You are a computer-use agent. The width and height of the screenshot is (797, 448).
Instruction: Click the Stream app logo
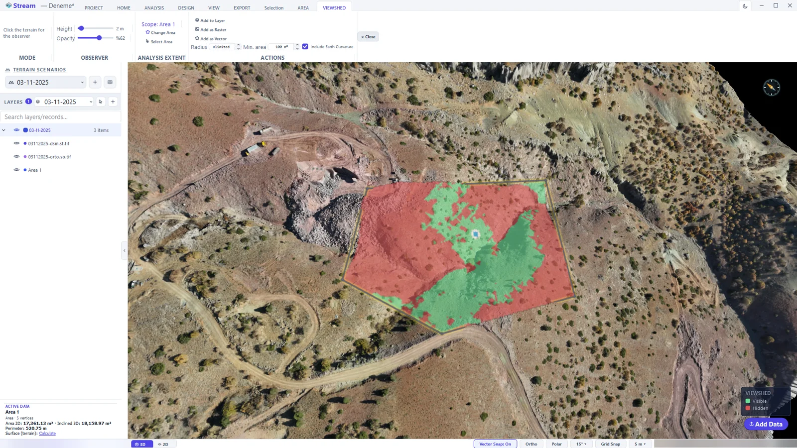point(20,5)
